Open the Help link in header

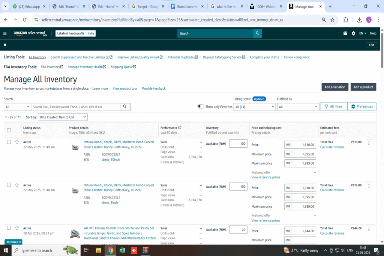click(373, 33)
